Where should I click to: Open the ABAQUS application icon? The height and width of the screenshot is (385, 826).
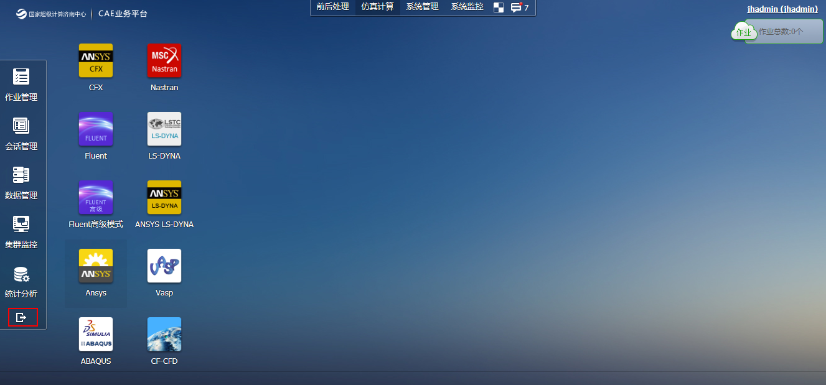click(x=96, y=334)
